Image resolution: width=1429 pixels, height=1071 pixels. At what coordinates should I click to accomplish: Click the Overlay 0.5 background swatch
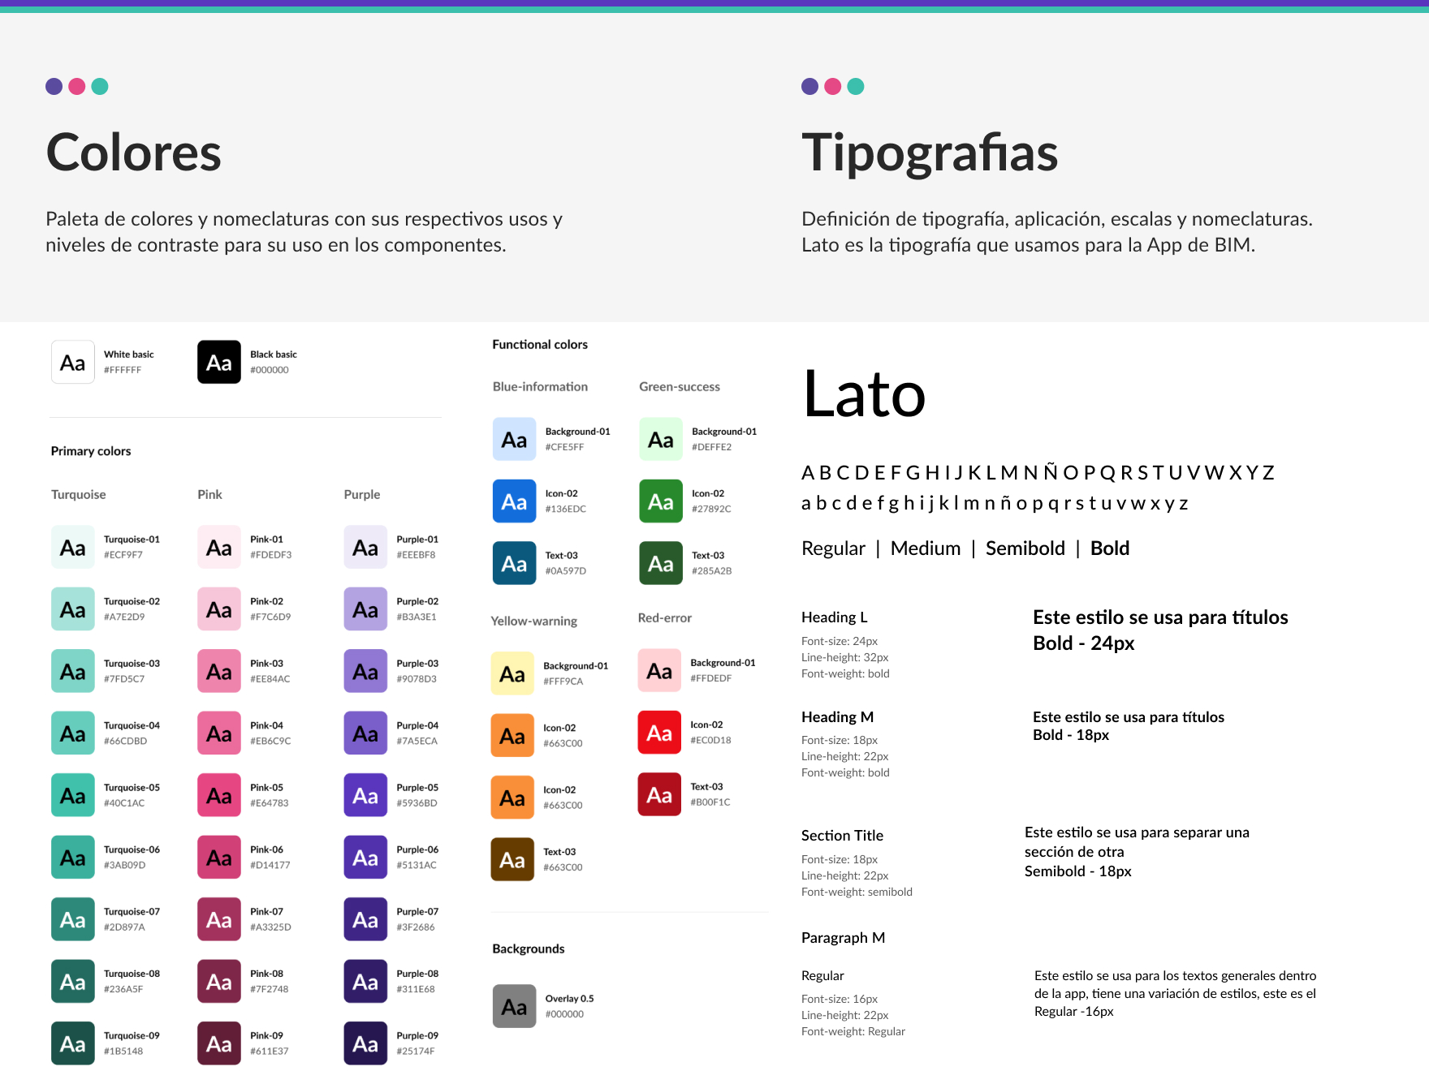pos(514,1006)
